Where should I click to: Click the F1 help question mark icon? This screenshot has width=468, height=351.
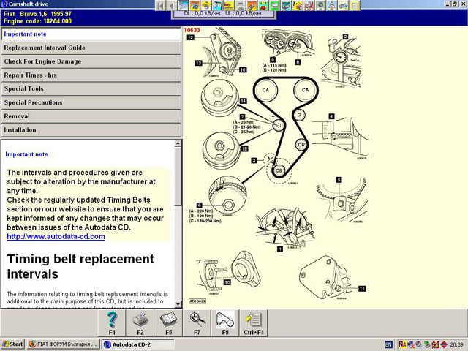coord(112,322)
